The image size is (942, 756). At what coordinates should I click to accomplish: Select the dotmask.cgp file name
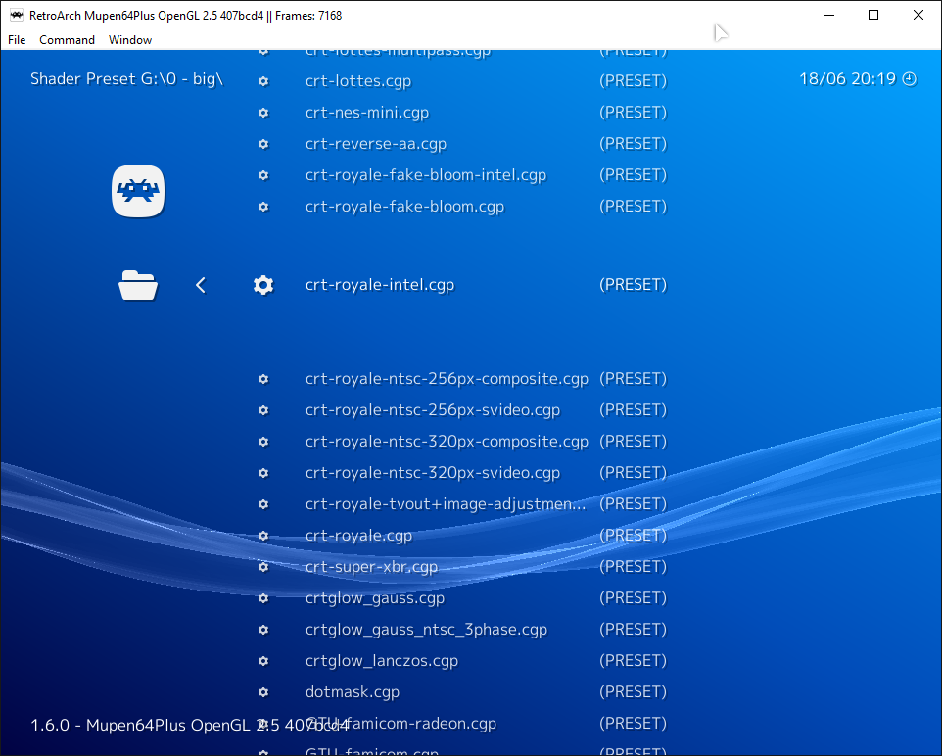pos(353,691)
